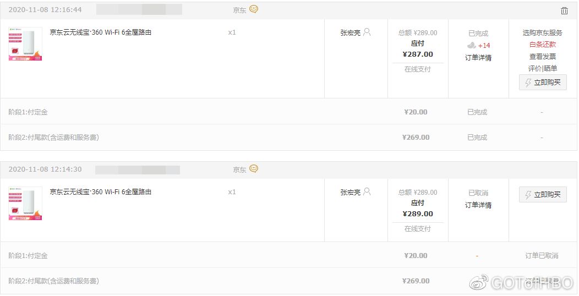Click the trash icon to delete the 12:16:44 order
579x296 pixels.
click(564, 10)
